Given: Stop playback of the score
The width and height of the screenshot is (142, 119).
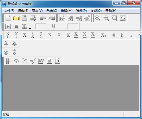Looking at the screenshot, I should [16, 26].
